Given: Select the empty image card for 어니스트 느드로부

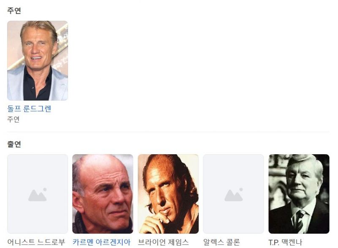Looking at the screenshot, I should click(x=38, y=194).
